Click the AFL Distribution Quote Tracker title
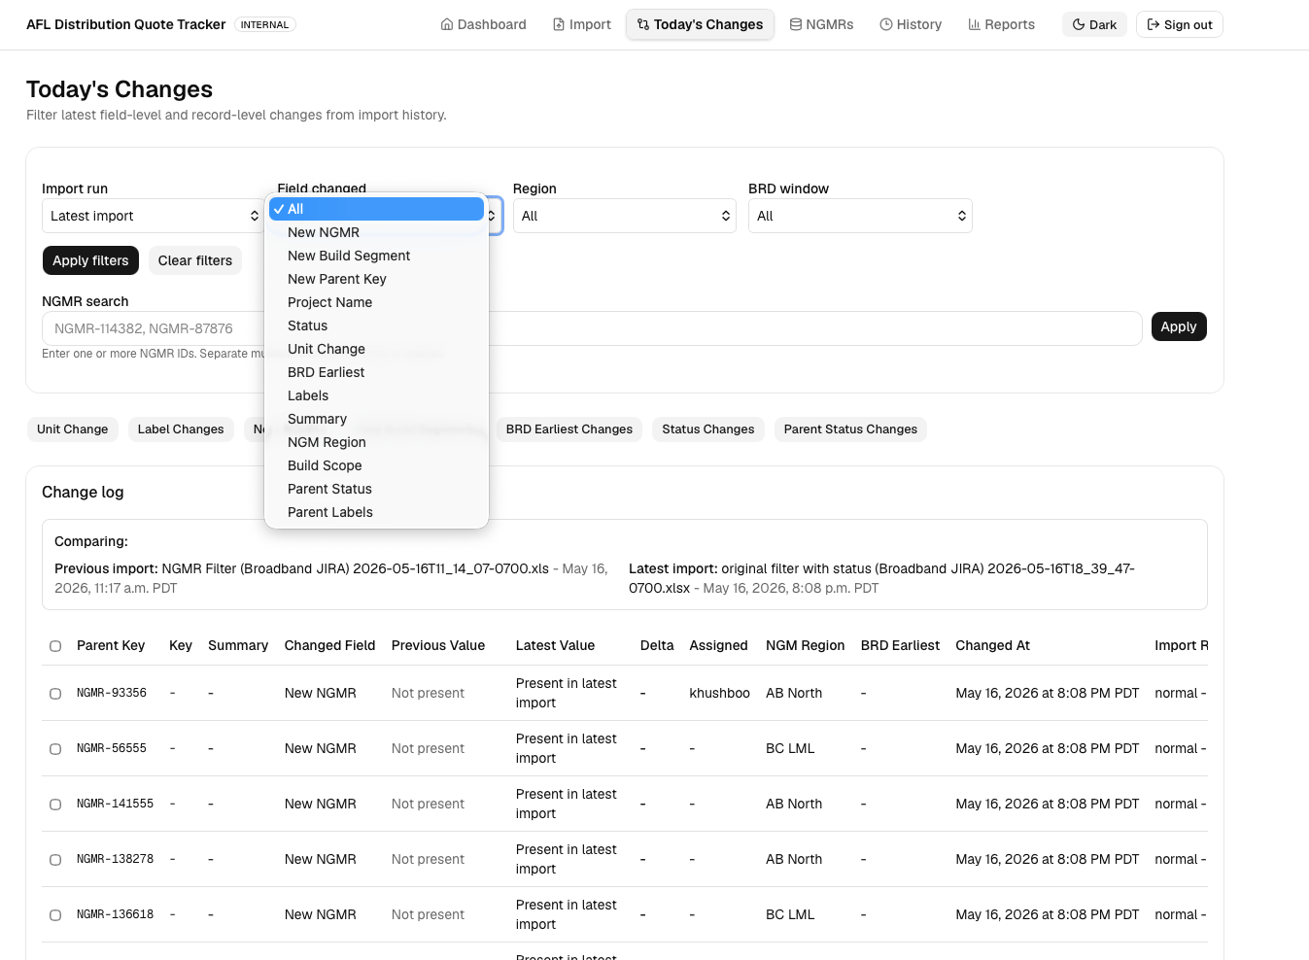The width and height of the screenshot is (1309, 960). point(125,24)
